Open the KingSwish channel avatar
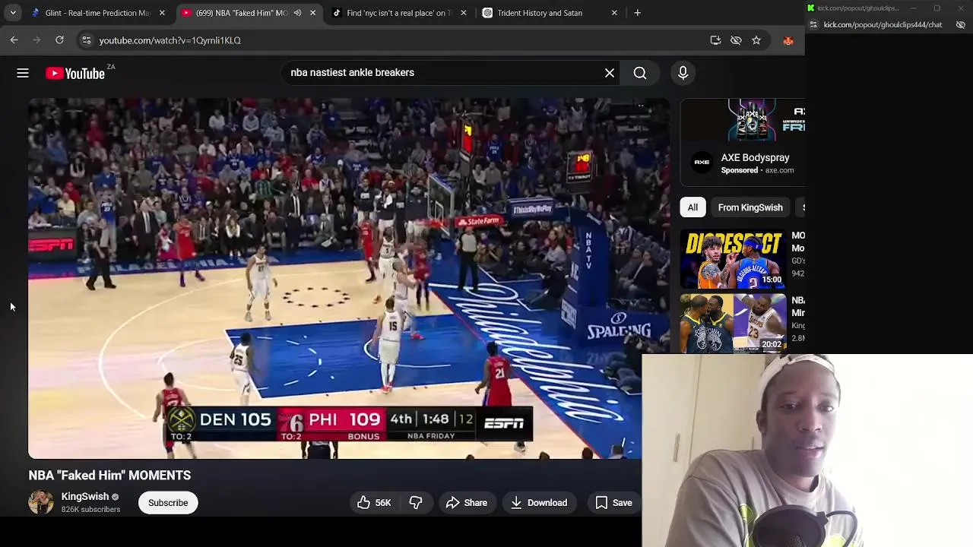The image size is (973, 547). (41, 503)
